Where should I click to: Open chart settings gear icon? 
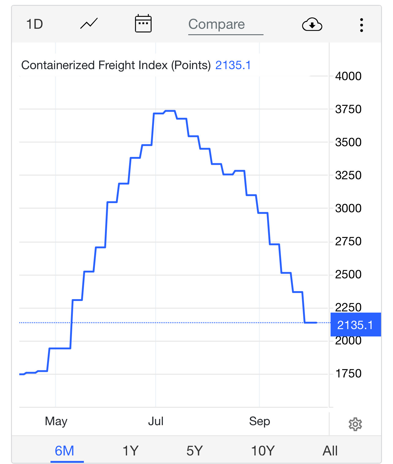[355, 424]
